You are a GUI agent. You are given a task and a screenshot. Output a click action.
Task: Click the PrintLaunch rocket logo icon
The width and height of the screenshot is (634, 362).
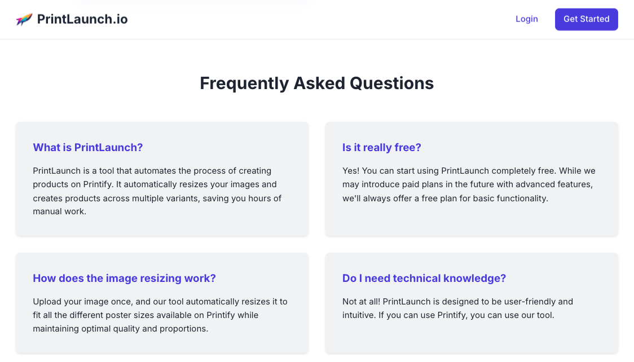[24, 19]
